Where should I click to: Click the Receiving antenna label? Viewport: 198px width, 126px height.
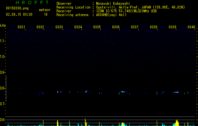[72, 15]
